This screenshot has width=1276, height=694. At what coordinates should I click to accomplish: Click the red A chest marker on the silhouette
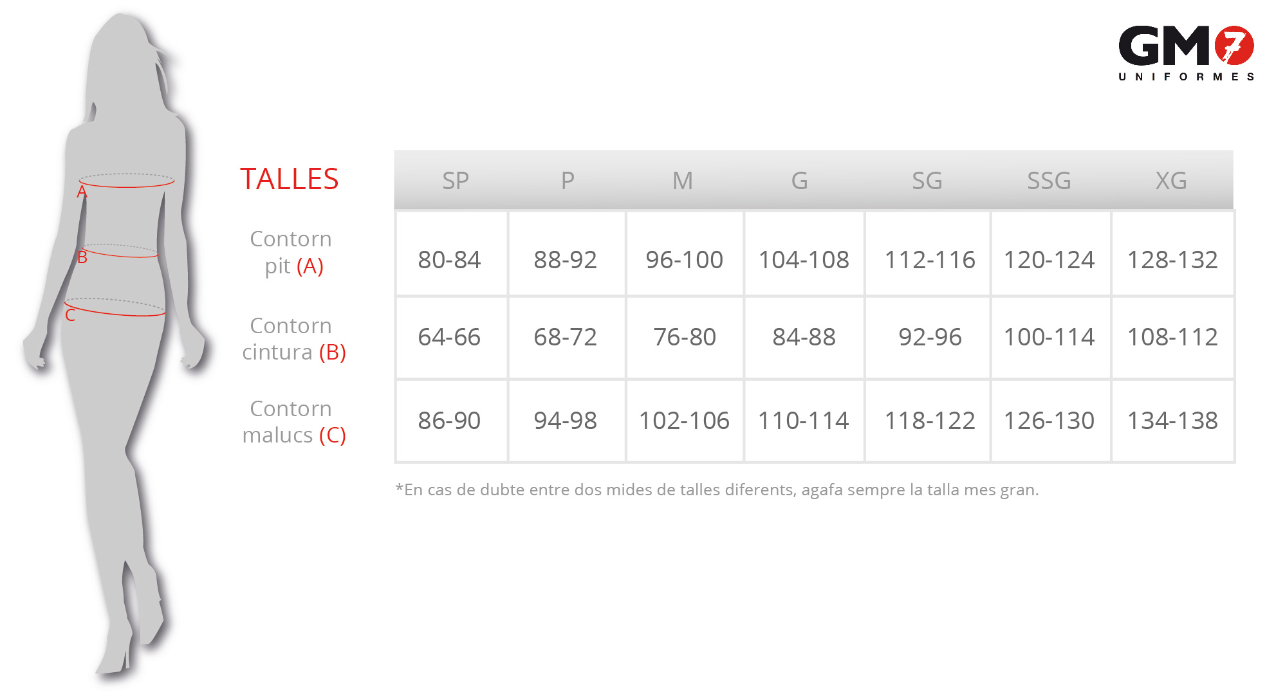[x=82, y=192]
